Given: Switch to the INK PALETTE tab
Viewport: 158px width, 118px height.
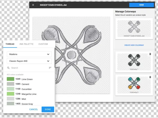Looking at the screenshot, I should (x=26, y=44).
